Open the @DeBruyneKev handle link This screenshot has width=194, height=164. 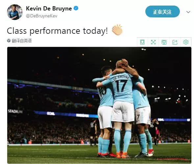click(41, 16)
